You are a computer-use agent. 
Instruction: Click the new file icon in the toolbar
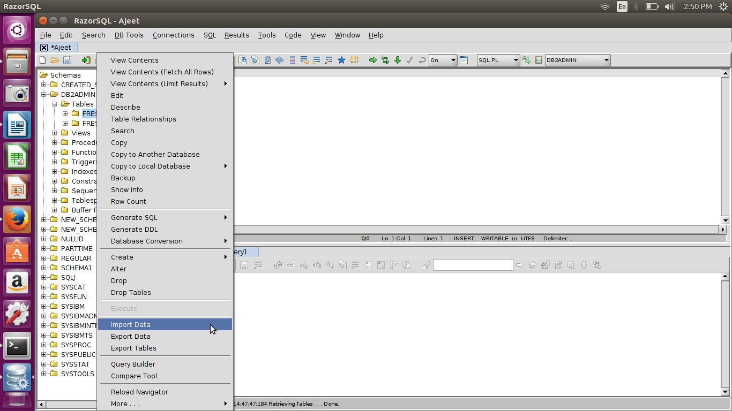[x=43, y=60]
